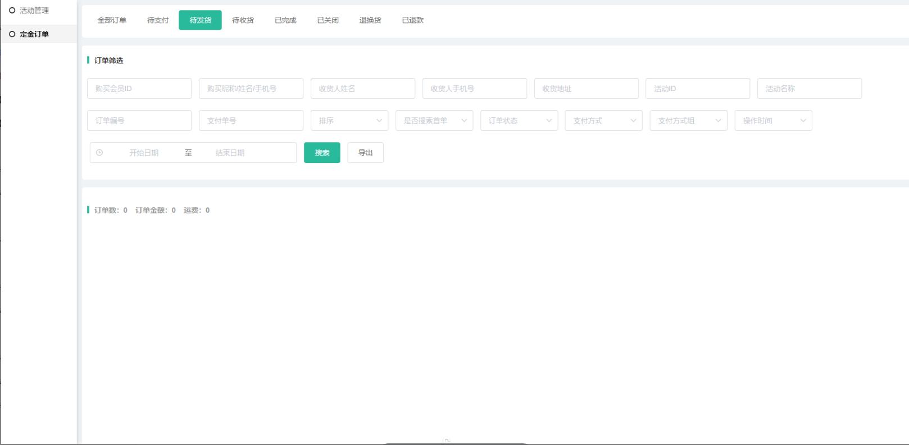Open the 操作时间 dropdown

pyautogui.click(x=773, y=121)
